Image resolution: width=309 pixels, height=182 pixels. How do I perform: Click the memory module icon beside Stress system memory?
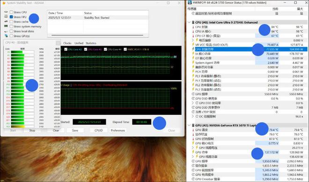pos(6,26)
